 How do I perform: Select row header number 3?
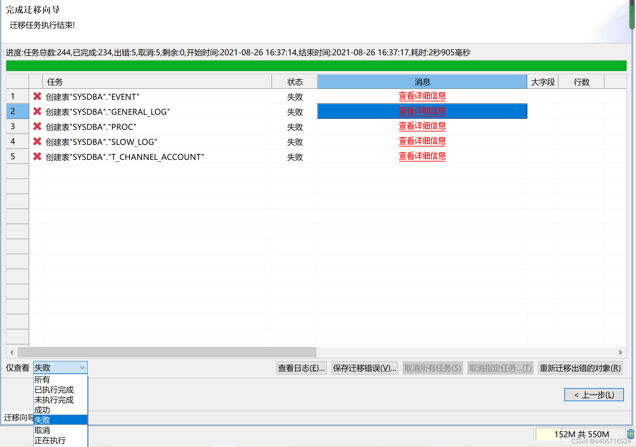18,126
